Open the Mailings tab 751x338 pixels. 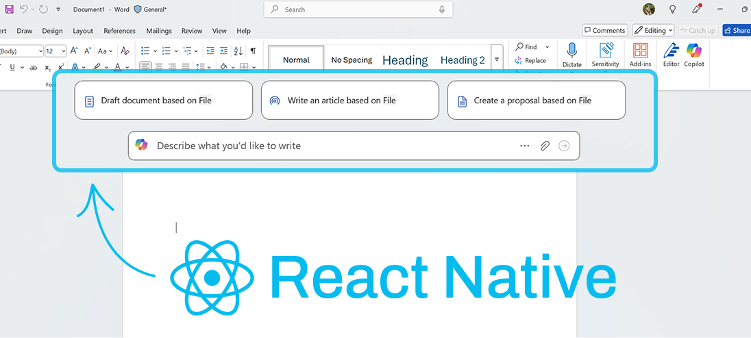click(158, 31)
